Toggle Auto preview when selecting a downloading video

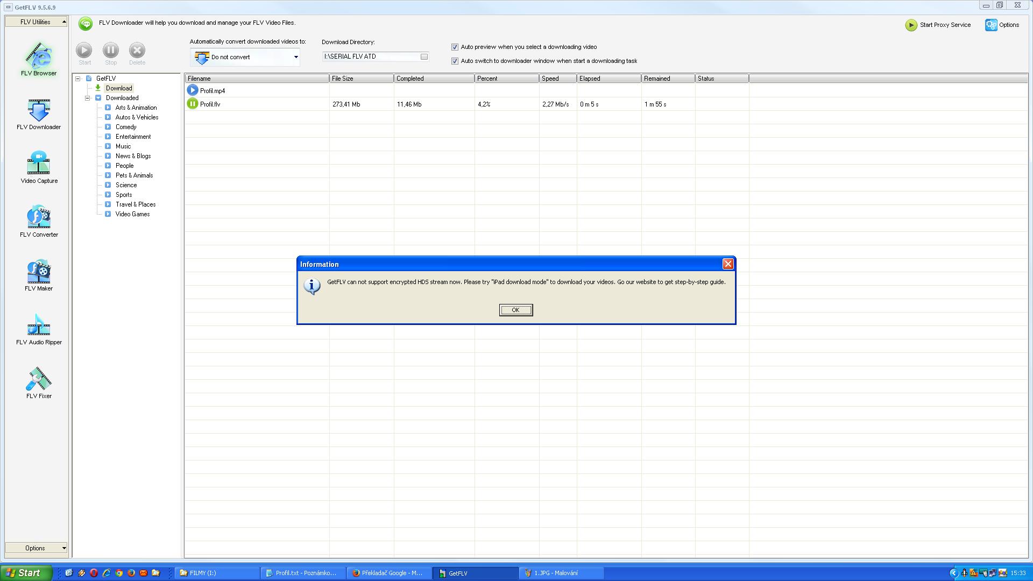click(x=455, y=47)
